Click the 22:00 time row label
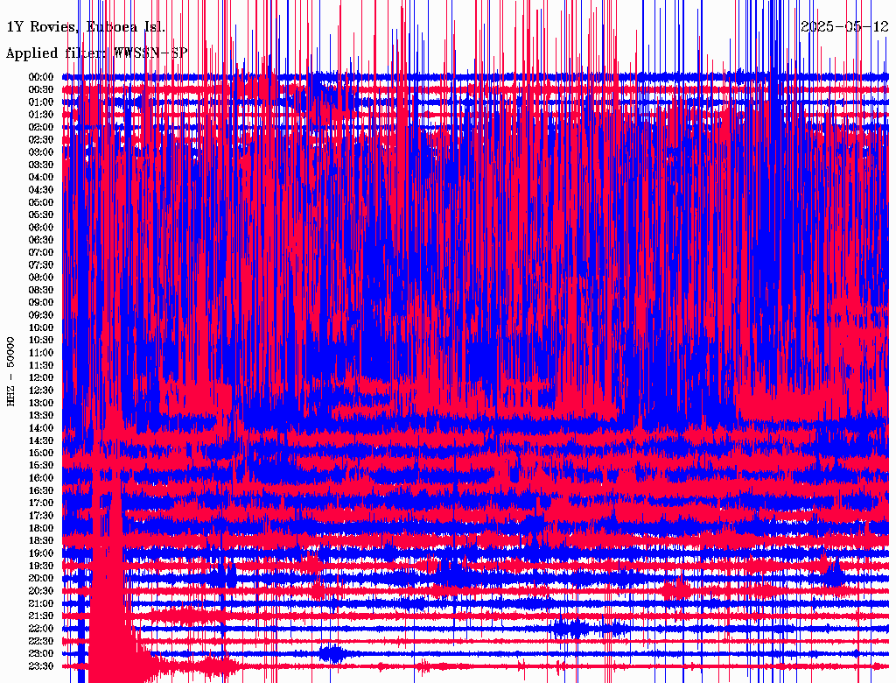The image size is (896, 683). (41, 628)
